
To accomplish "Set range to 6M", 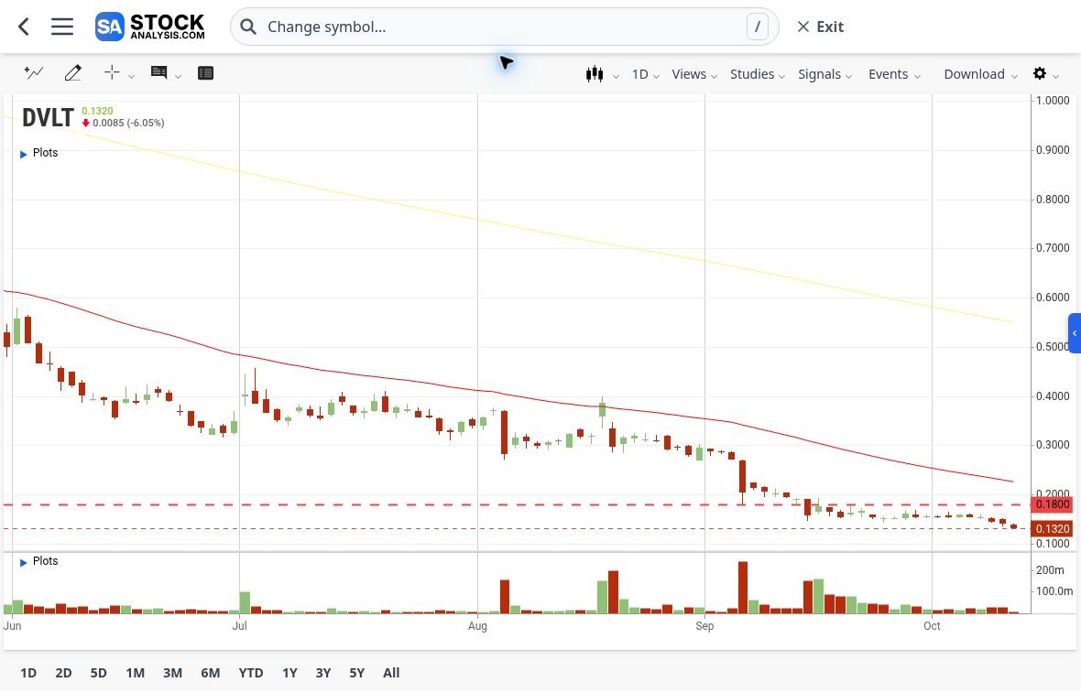I will 211,673.
